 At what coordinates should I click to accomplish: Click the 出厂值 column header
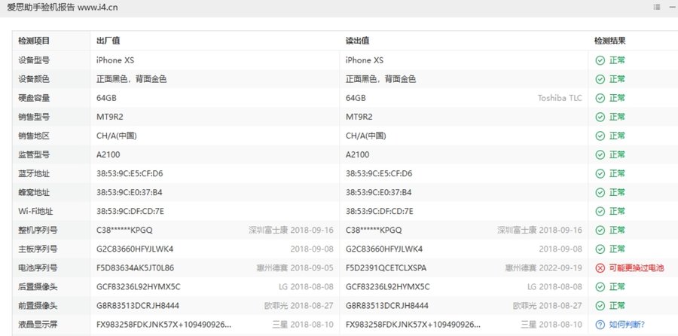tap(108, 41)
